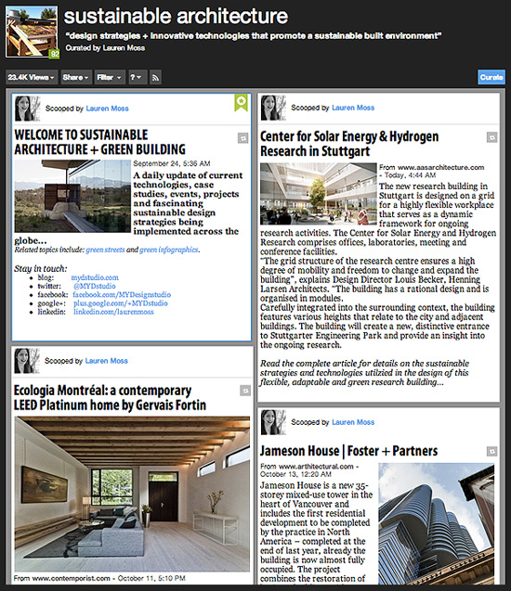Open Lauren Moss link on Welcome post

pyautogui.click(x=107, y=109)
